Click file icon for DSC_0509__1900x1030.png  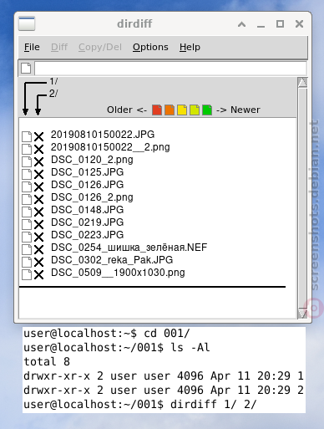click(27, 274)
